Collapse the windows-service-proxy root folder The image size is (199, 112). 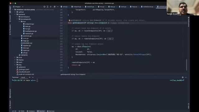point(13,10)
